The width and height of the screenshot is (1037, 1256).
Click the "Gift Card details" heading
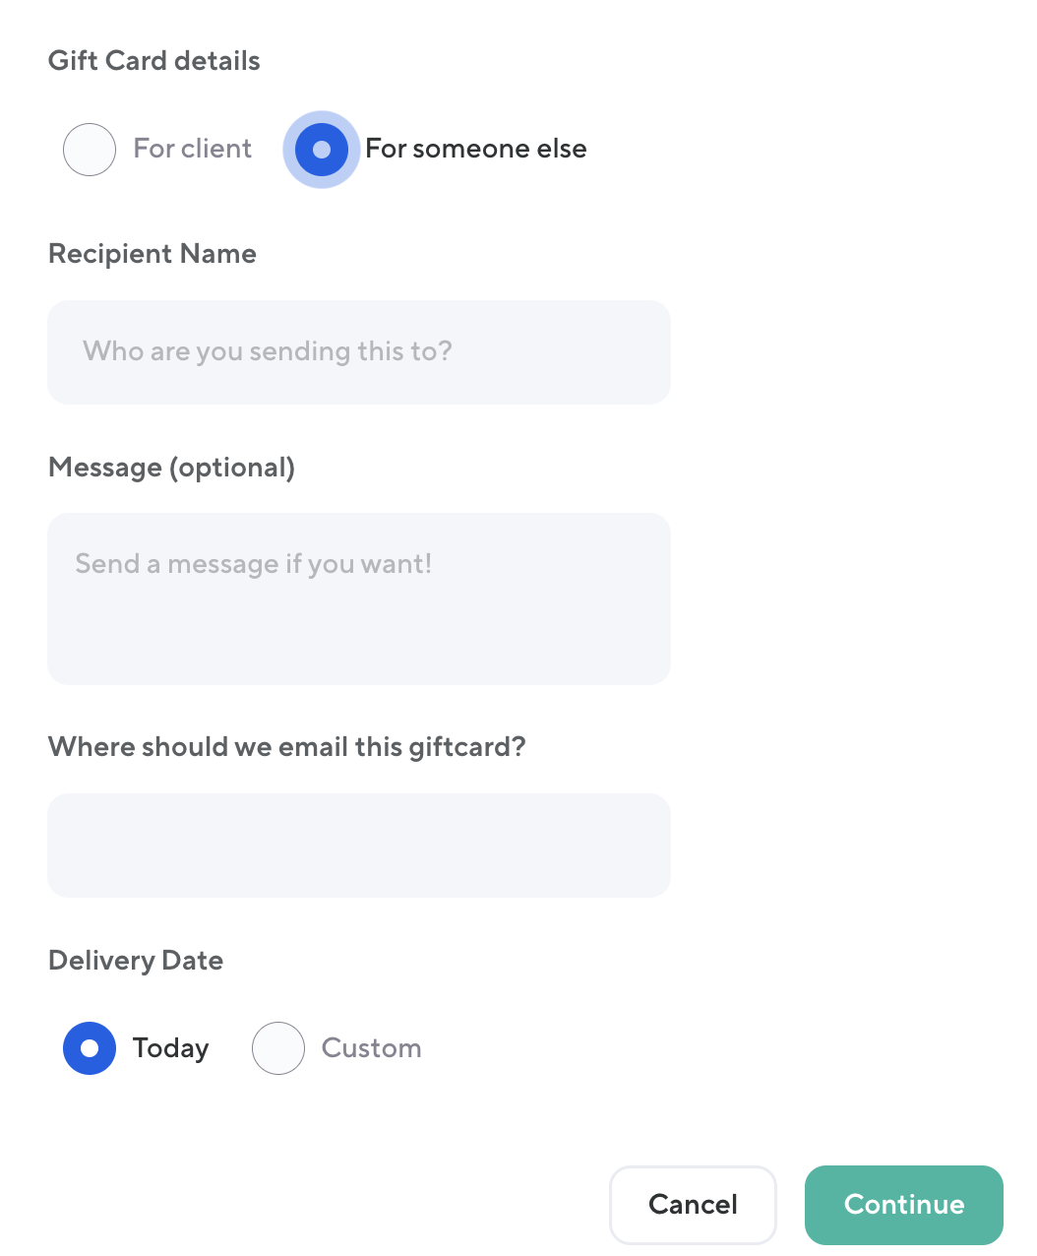[154, 61]
